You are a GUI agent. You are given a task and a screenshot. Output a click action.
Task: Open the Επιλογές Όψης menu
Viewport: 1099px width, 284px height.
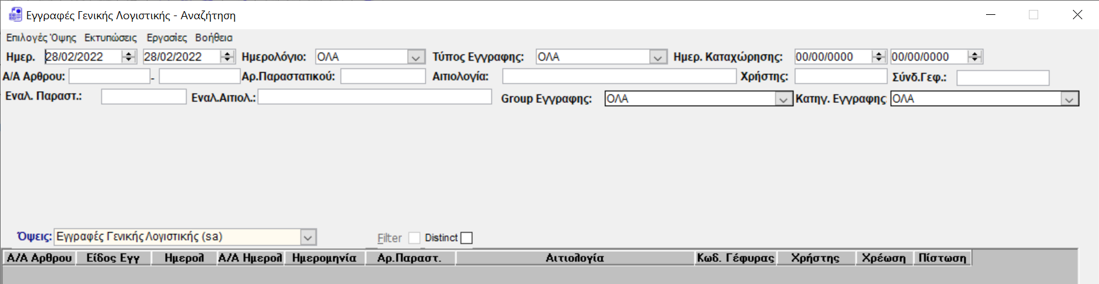(x=41, y=38)
